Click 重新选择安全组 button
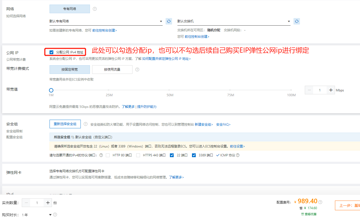The width and height of the screenshot is (360, 217). click(65, 124)
